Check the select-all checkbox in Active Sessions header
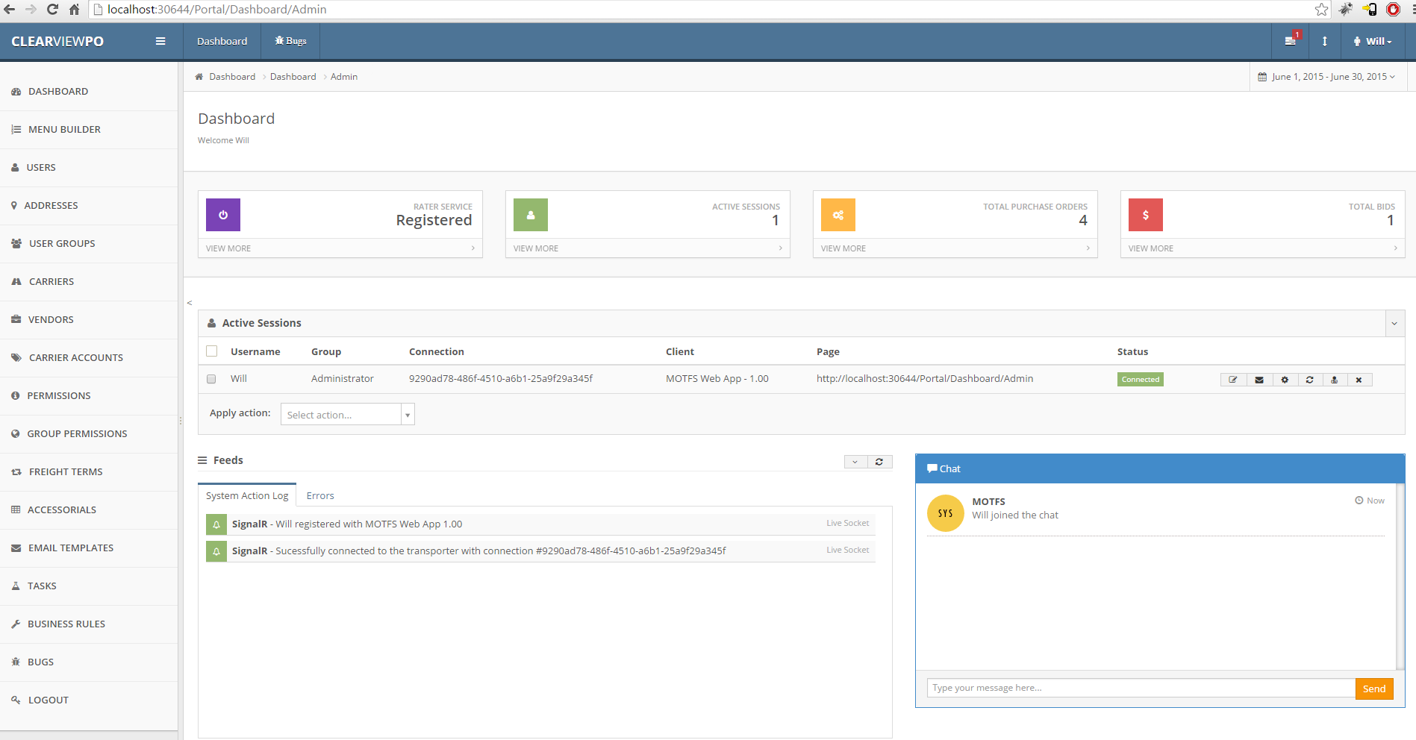Image resolution: width=1416 pixels, height=740 pixels. pos(212,351)
